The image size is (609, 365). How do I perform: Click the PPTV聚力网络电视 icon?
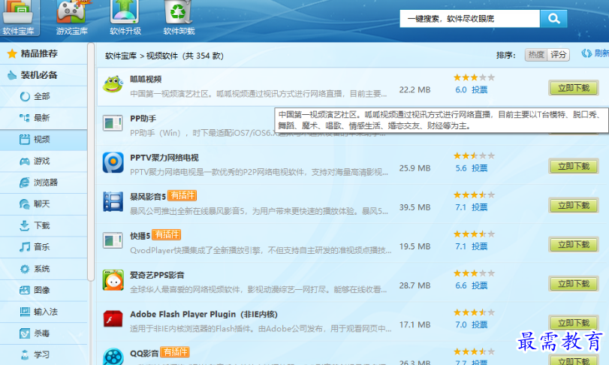(x=113, y=162)
